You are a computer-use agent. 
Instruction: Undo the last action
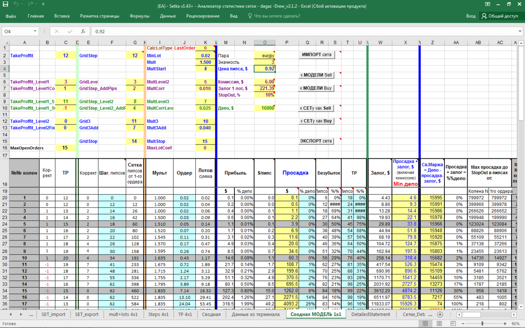(16, 4)
